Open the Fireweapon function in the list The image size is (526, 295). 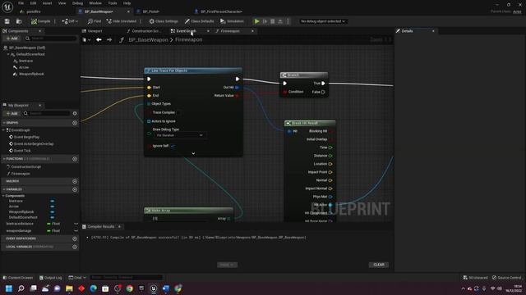pos(21,174)
